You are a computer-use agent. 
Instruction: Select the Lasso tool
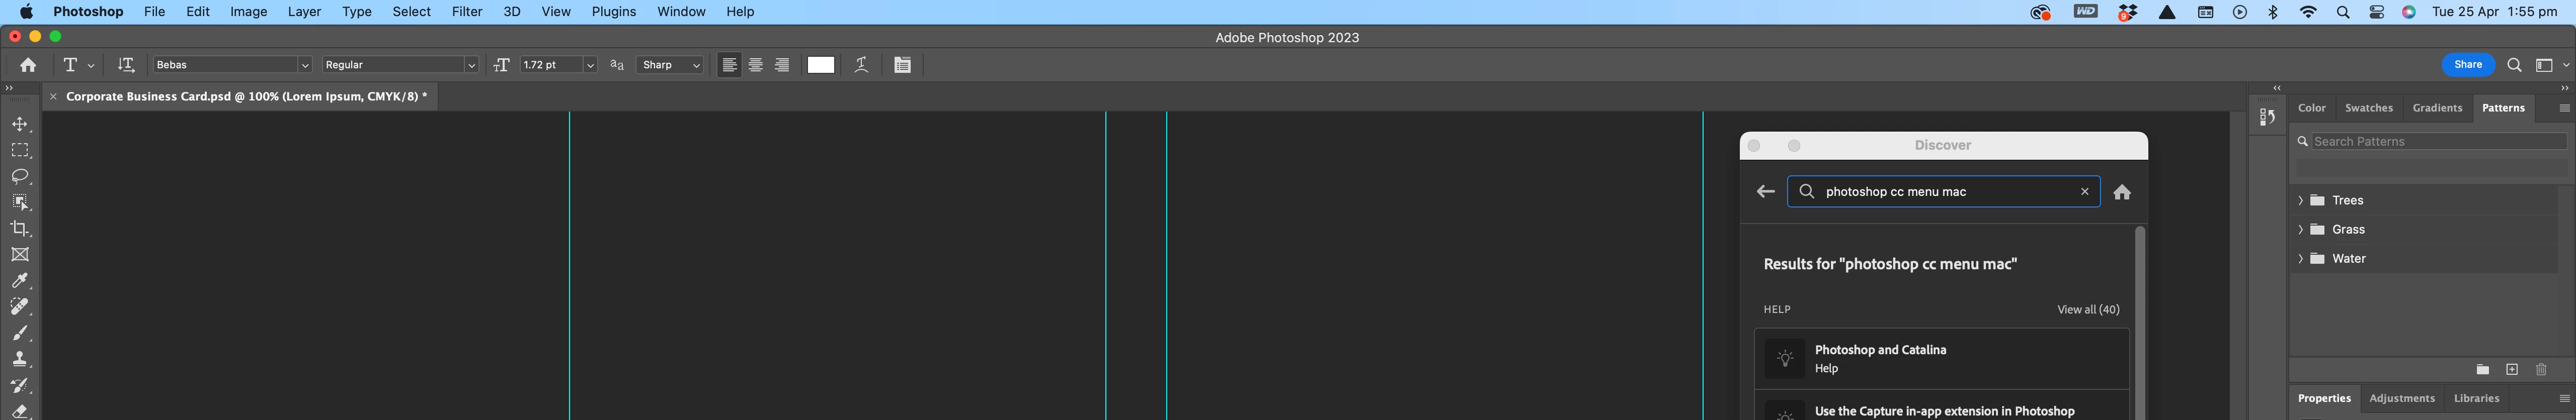click(20, 176)
